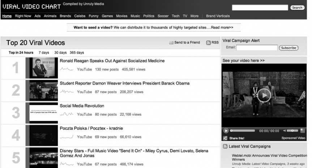Open the Games category
This screenshot has height=168, width=312.
[x=107, y=16]
